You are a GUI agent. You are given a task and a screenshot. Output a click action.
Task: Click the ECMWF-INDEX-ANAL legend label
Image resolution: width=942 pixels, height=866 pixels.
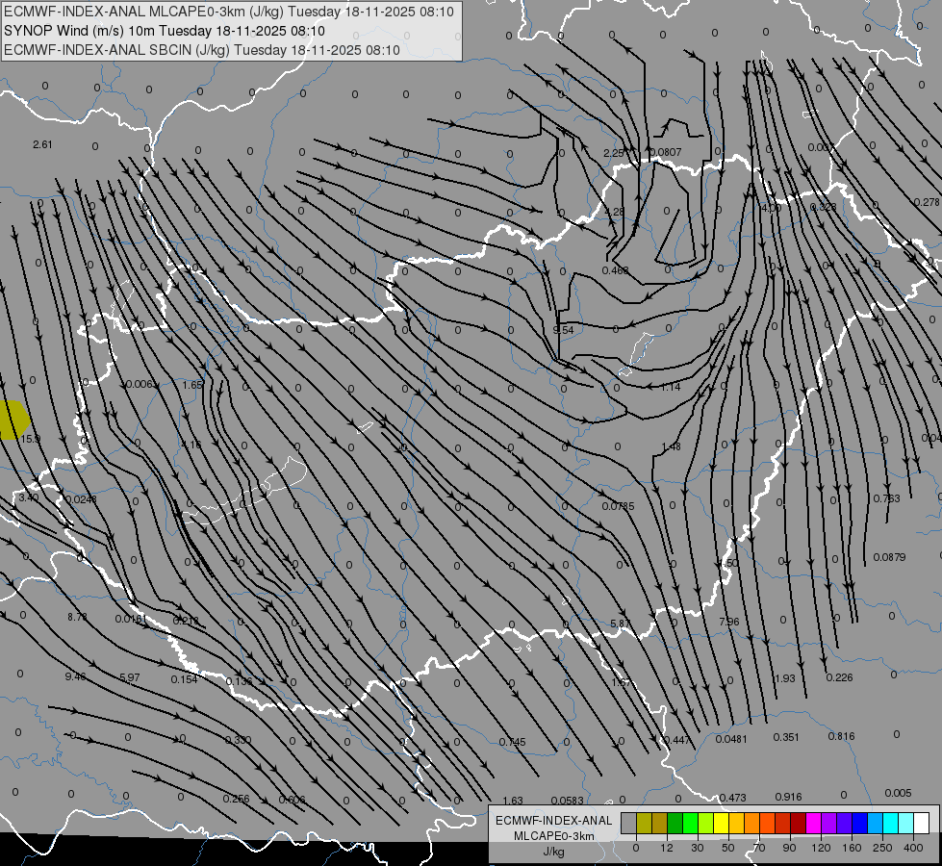click(553, 821)
